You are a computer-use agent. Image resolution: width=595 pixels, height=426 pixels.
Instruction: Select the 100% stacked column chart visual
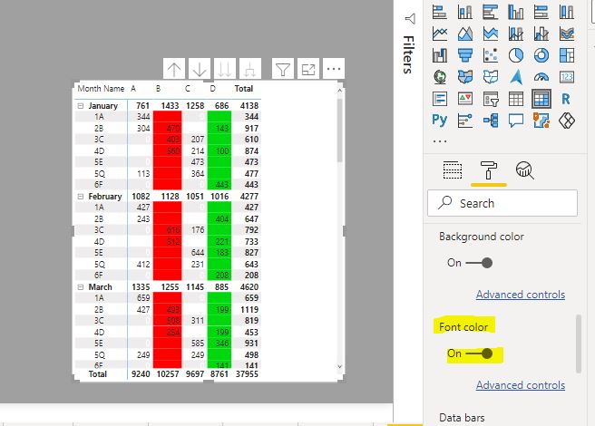(567, 12)
